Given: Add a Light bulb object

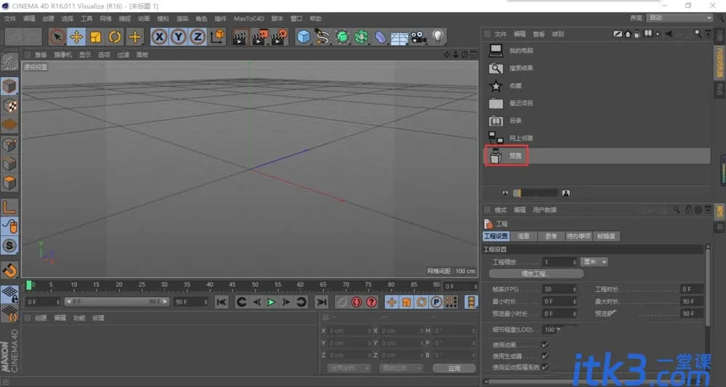Looking at the screenshot, I should click(438, 37).
